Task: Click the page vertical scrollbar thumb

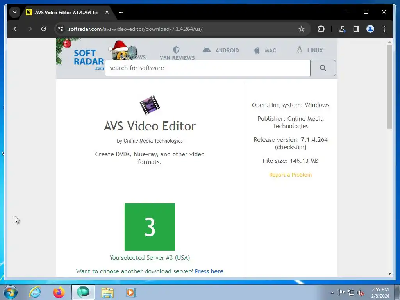Action: pyautogui.click(x=389, y=87)
